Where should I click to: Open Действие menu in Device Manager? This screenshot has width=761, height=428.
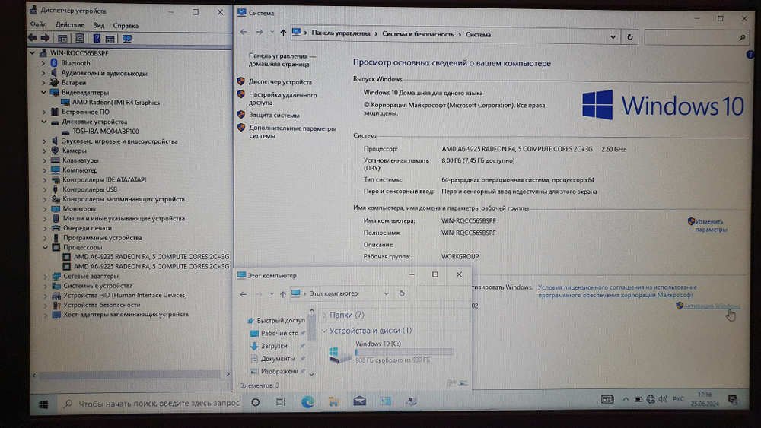pos(69,25)
